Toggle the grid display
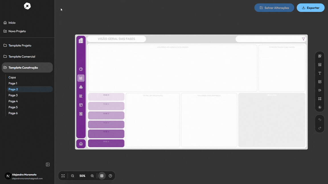This screenshot has height=184, width=328. click(102, 176)
